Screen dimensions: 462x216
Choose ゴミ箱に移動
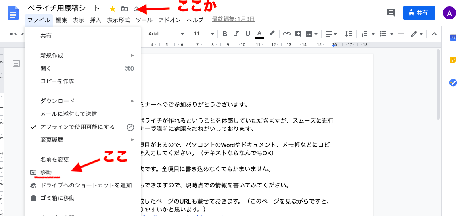pyautogui.click(x=83, y=198)
